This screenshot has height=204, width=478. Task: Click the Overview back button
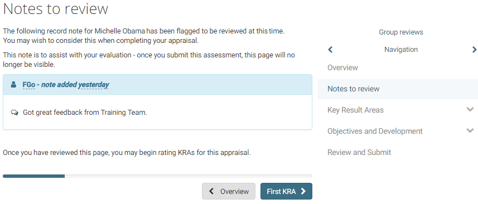[x=229, y=191]
